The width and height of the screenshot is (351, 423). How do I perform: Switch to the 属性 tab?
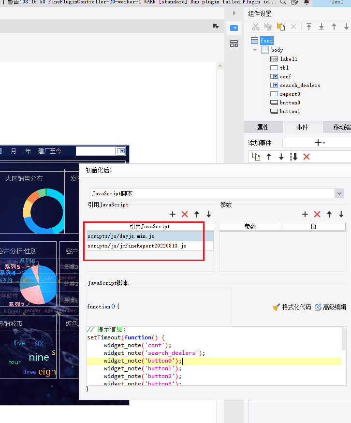(263, 127)
